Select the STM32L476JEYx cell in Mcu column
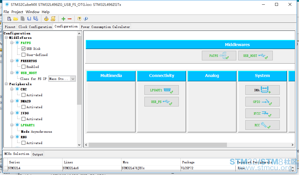The width and height of the screenshot is (299, 175). click(x=151, y=168)
